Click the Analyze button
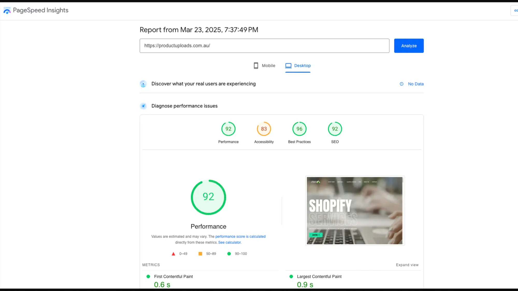This screenshot has width=518, height=291. coord(409,46)
